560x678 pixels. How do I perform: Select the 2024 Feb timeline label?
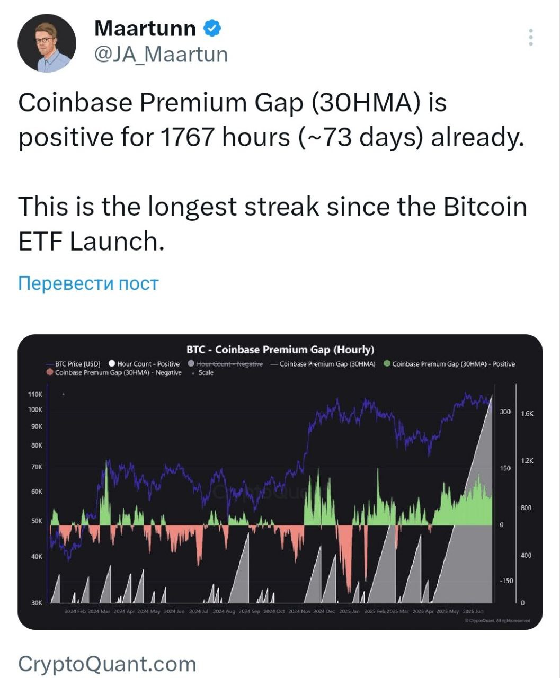(74, 611)
